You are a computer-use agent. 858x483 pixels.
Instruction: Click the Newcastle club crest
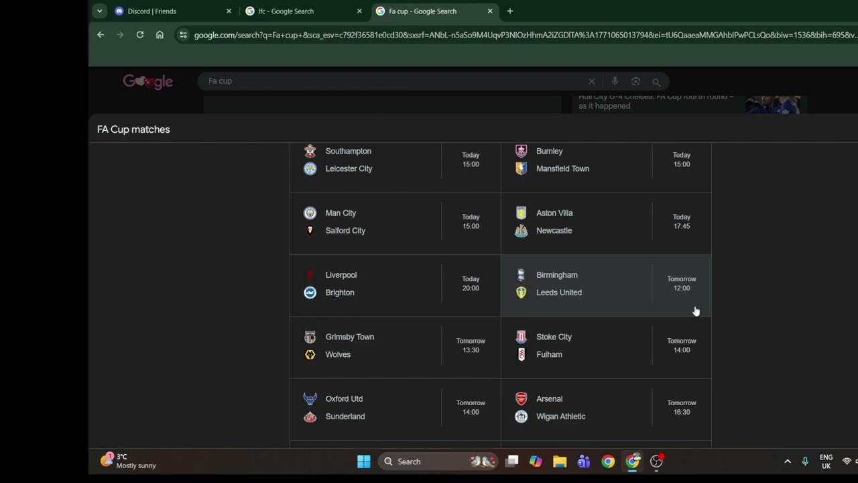(x=521, y=230)
